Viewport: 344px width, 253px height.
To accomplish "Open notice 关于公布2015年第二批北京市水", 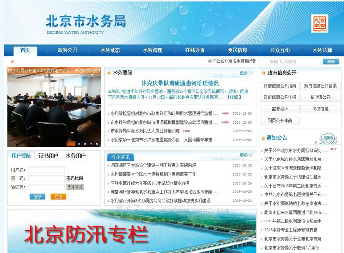I will (295, 186).
